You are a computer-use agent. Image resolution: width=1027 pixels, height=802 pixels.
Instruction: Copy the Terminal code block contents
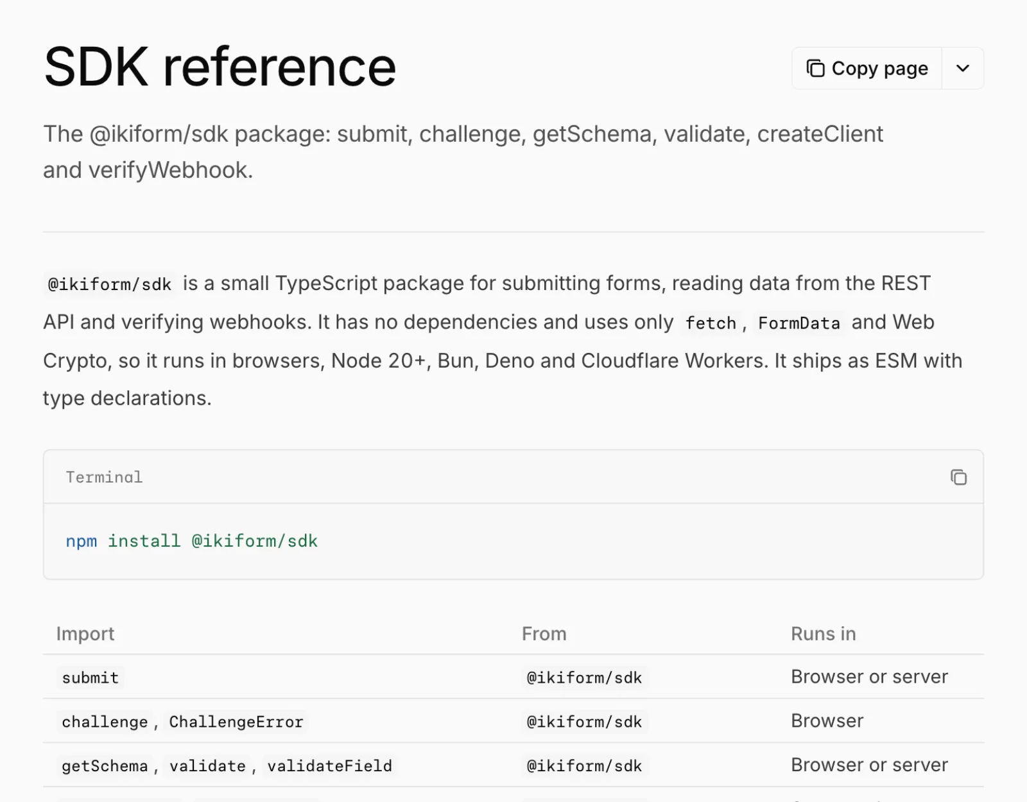point(958,477)
